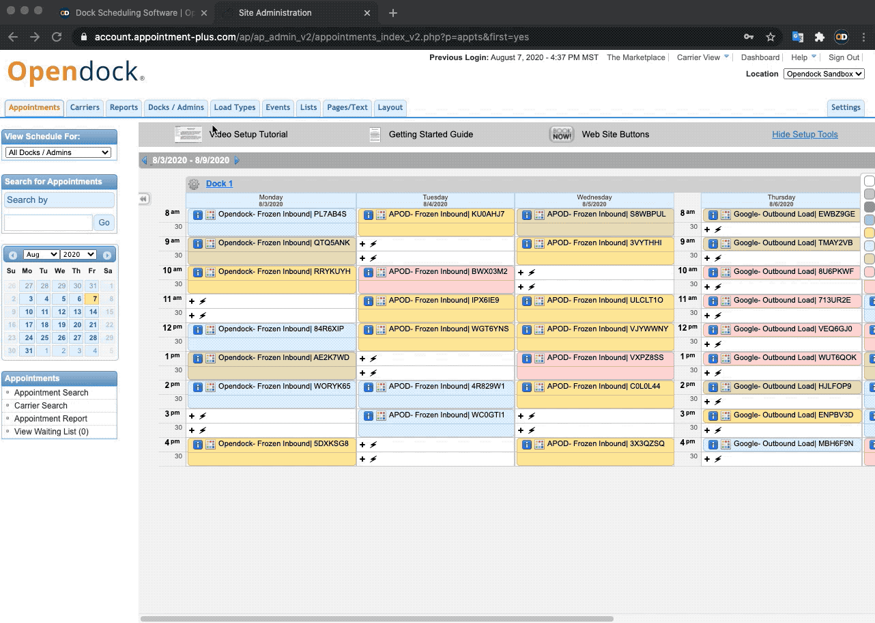
Task: Click info icon for appointment PL7AB4S
Action: [x=198, y=214]
